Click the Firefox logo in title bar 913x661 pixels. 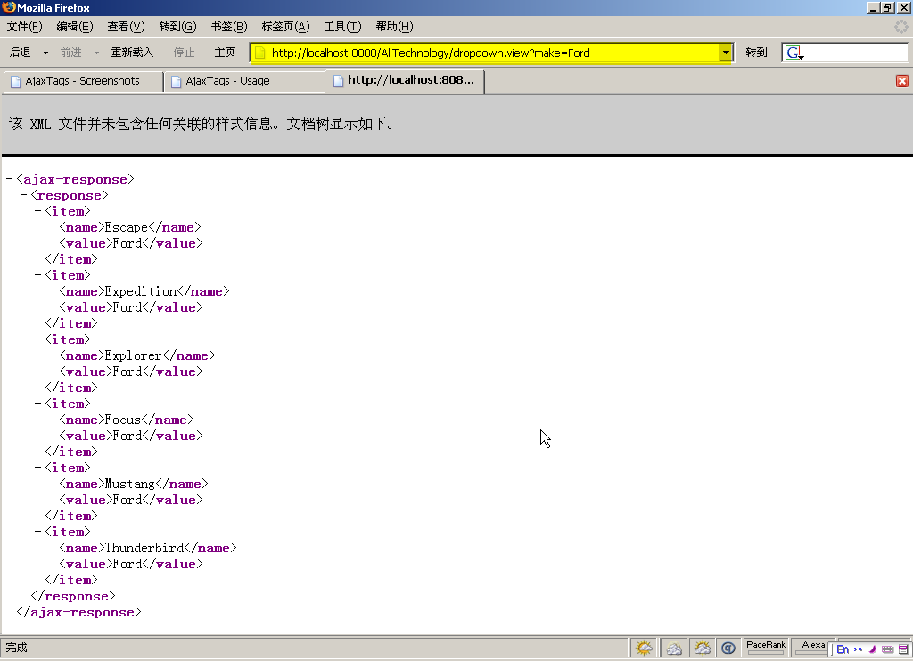click(9, 7)
